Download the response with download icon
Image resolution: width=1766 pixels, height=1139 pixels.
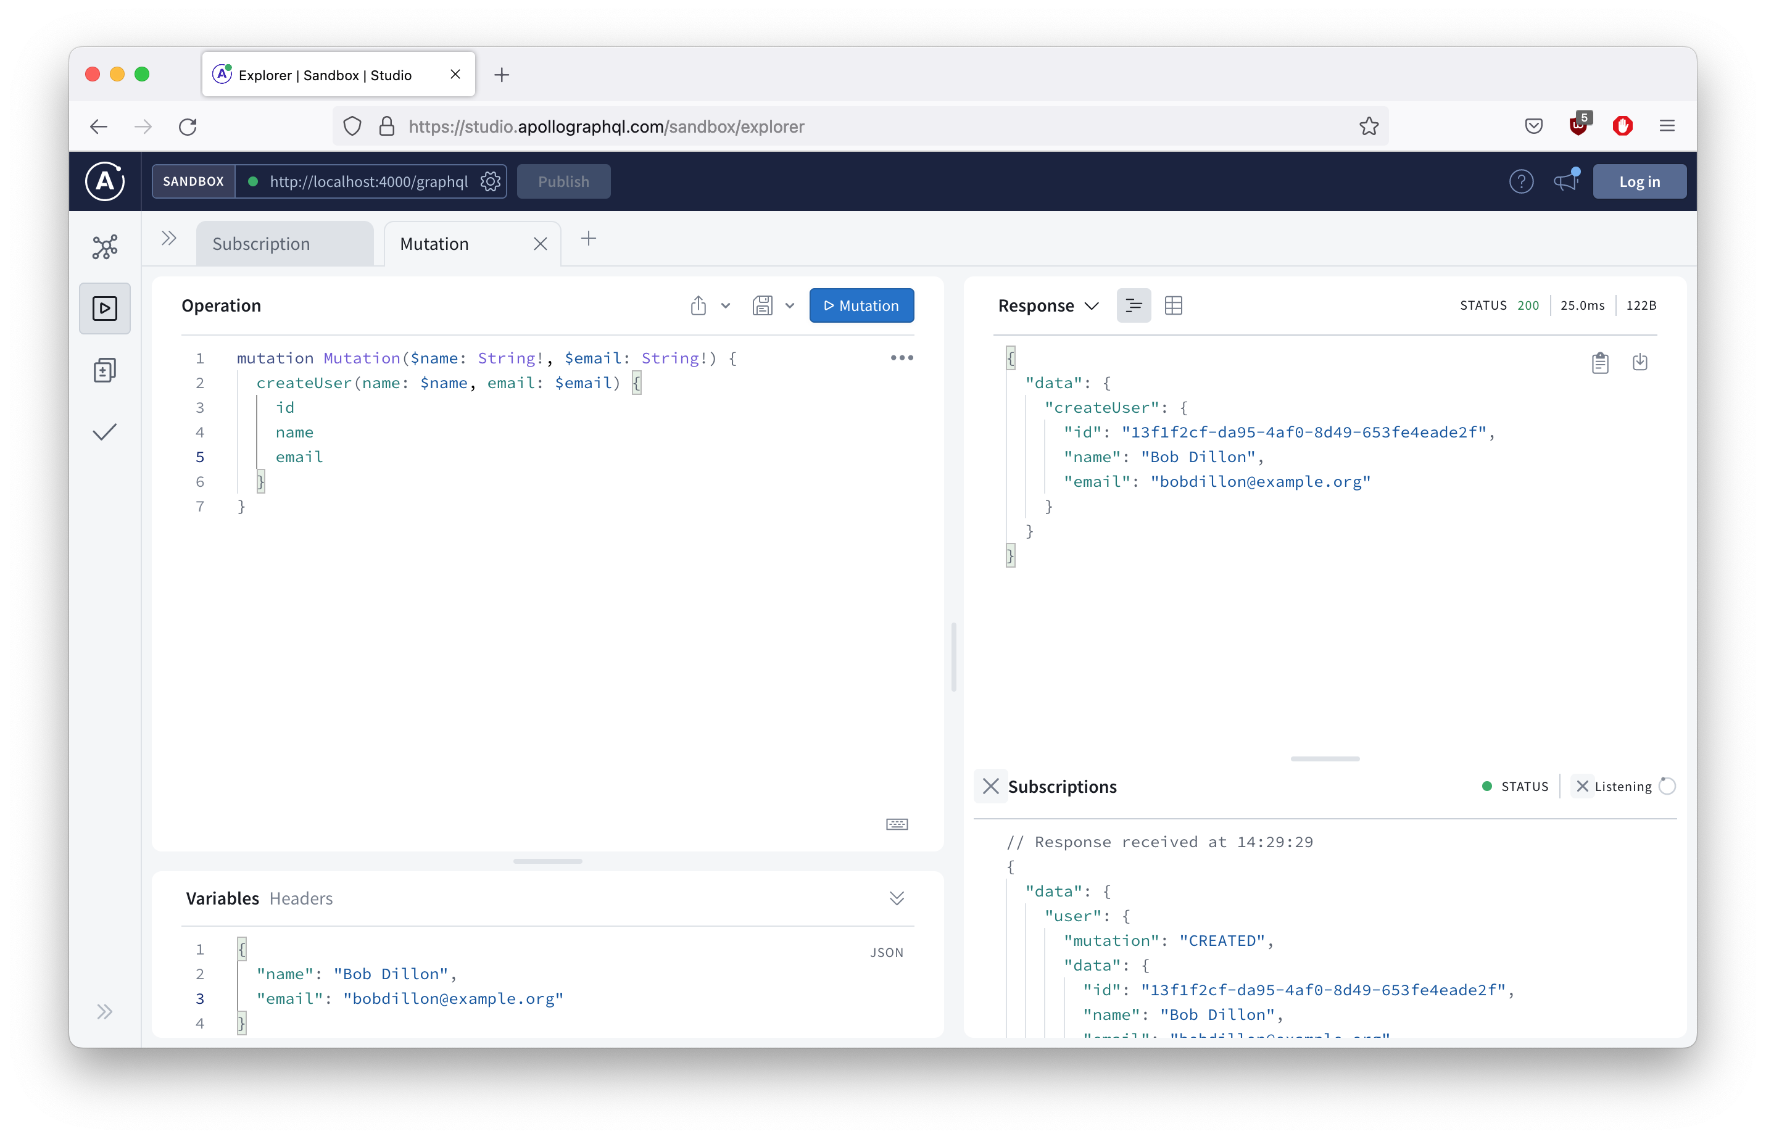pyautogui.click(x=1640, y=362)
